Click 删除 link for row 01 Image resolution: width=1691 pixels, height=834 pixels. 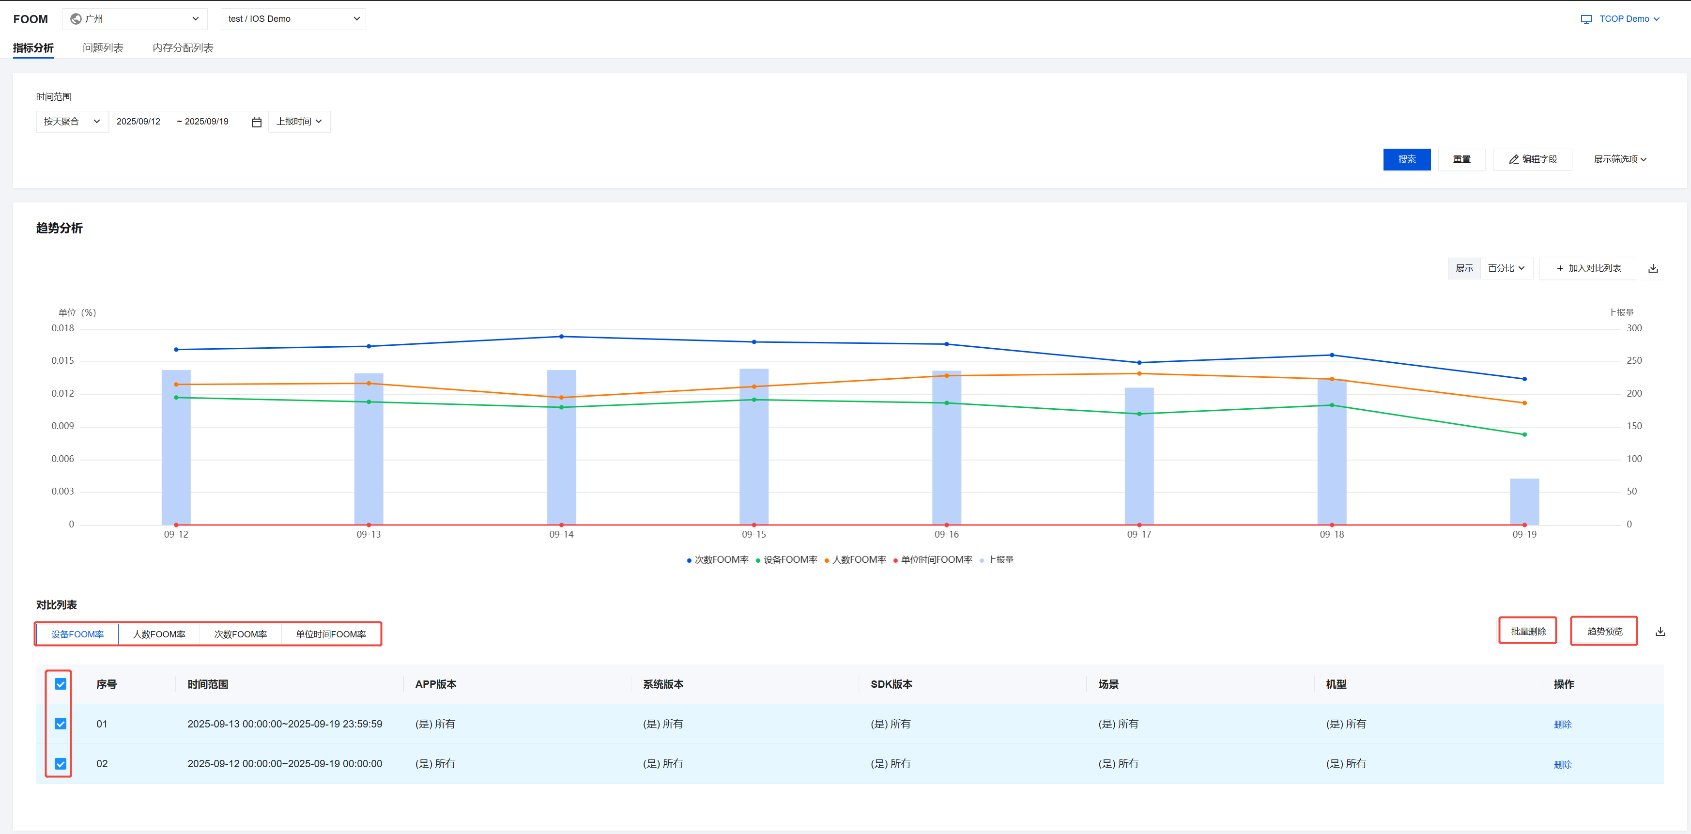1562,725
